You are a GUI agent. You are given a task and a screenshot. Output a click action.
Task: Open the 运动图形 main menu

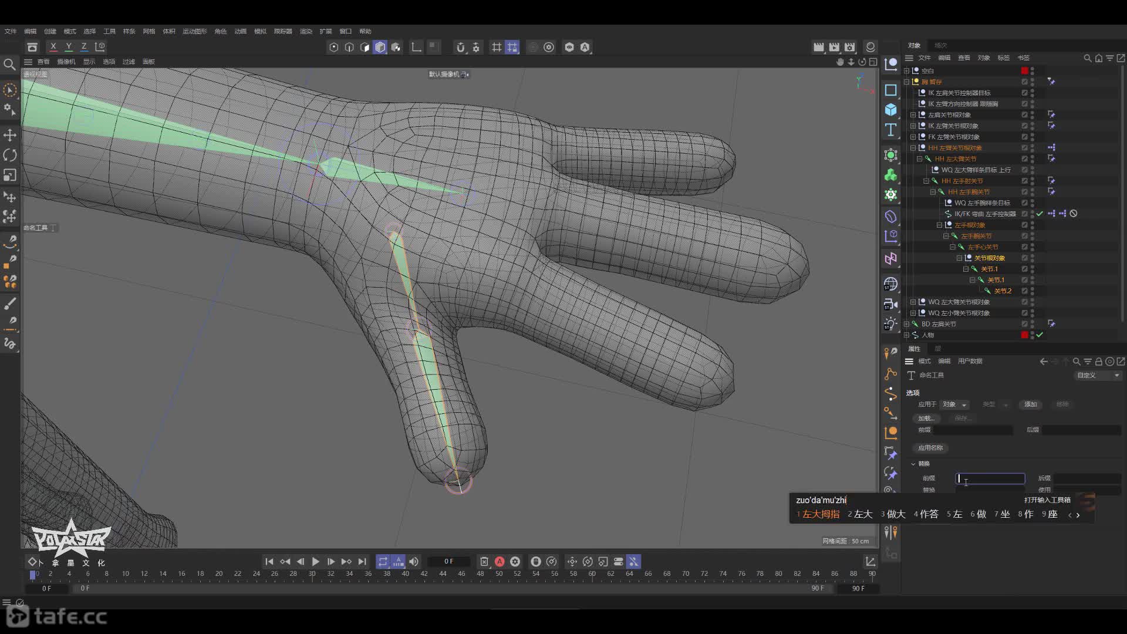[x=194, y=31]
